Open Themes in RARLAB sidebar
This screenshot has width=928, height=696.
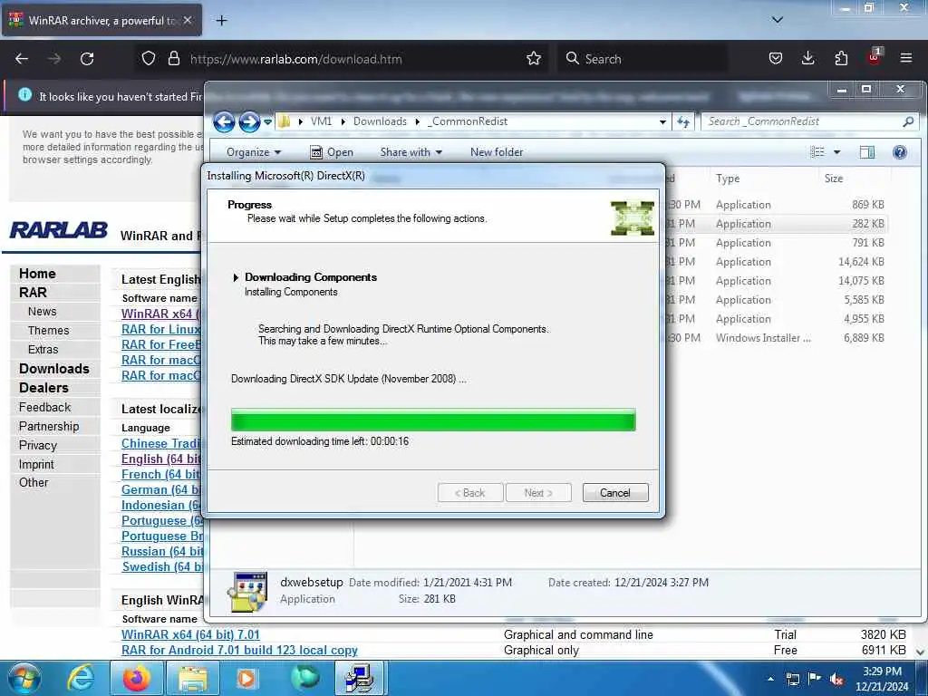(x=49, y=330)
